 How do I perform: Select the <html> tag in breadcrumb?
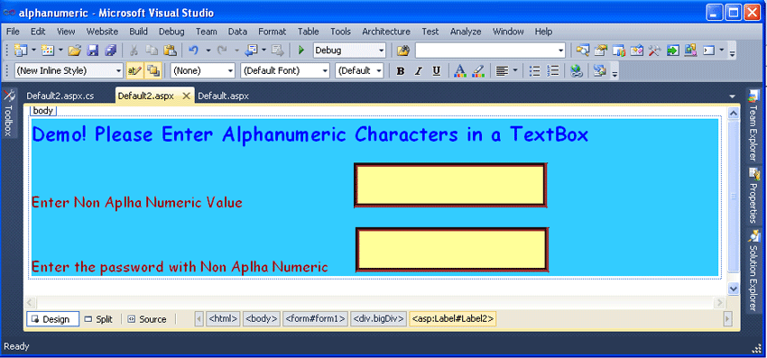coord(224,319)
